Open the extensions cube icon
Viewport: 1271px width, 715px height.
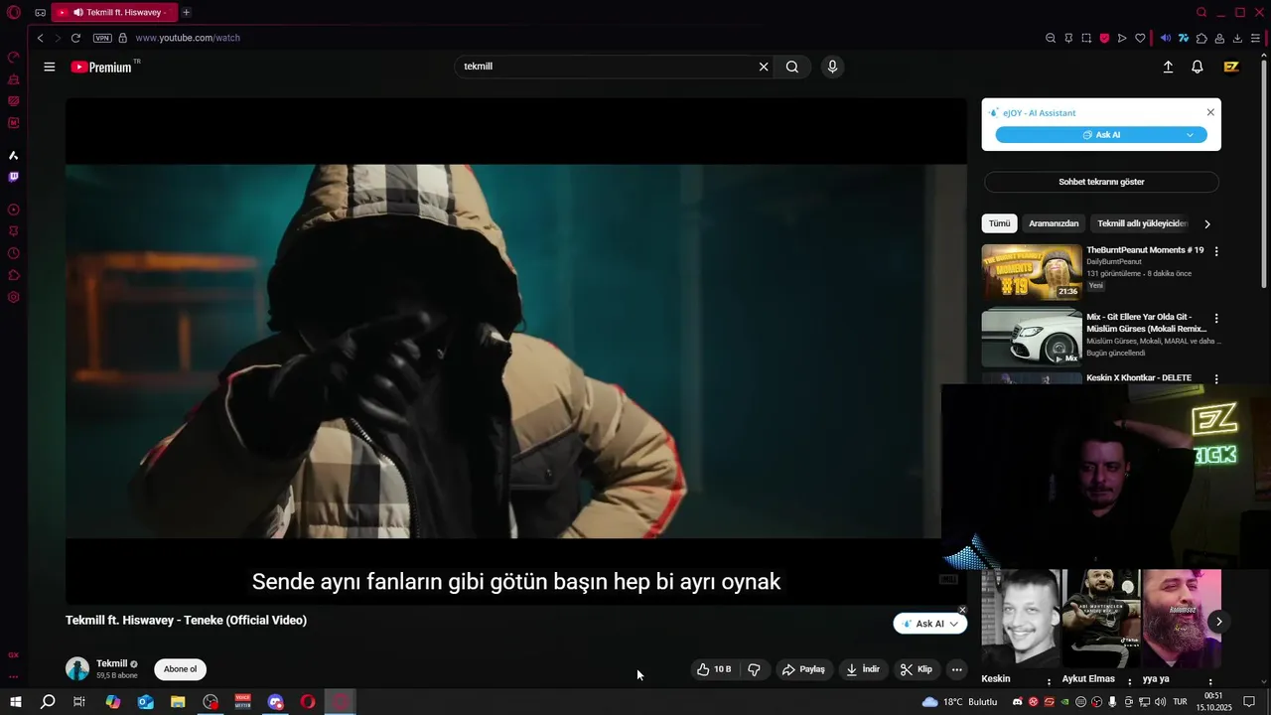(1201, 38)
